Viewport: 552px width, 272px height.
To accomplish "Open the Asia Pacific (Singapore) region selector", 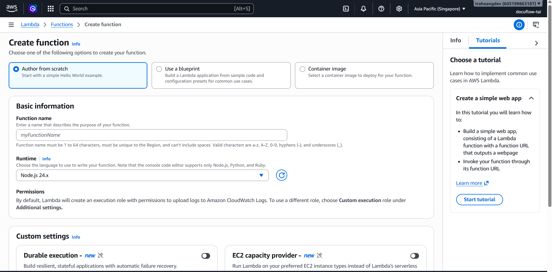I will click(x=440, y=9).
